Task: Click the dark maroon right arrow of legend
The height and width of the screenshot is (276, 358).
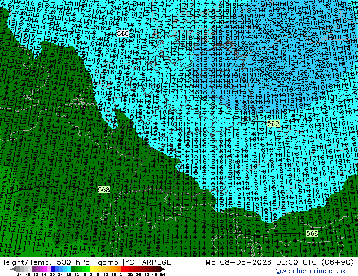Action: coord(162,269)
